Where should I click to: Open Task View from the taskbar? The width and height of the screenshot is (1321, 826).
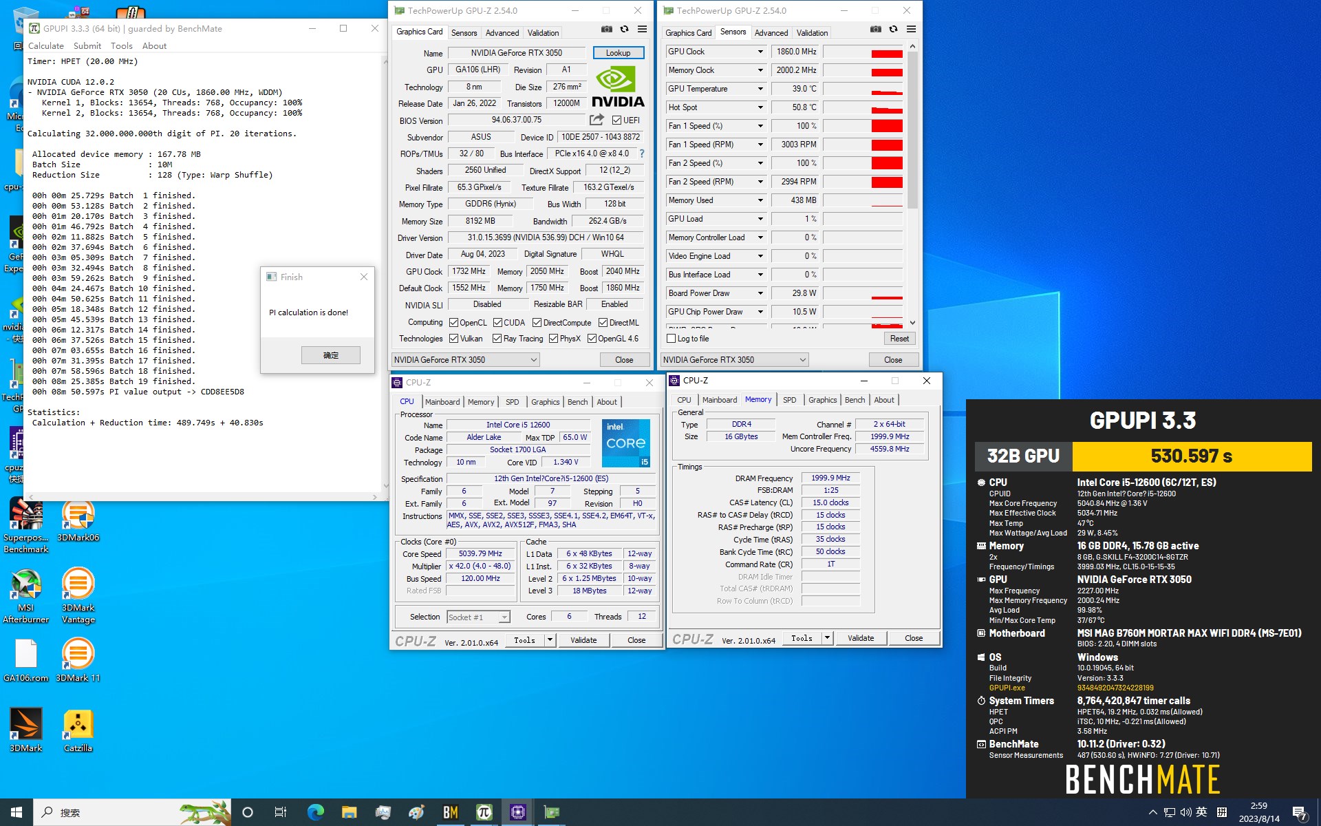pos(281,812)
